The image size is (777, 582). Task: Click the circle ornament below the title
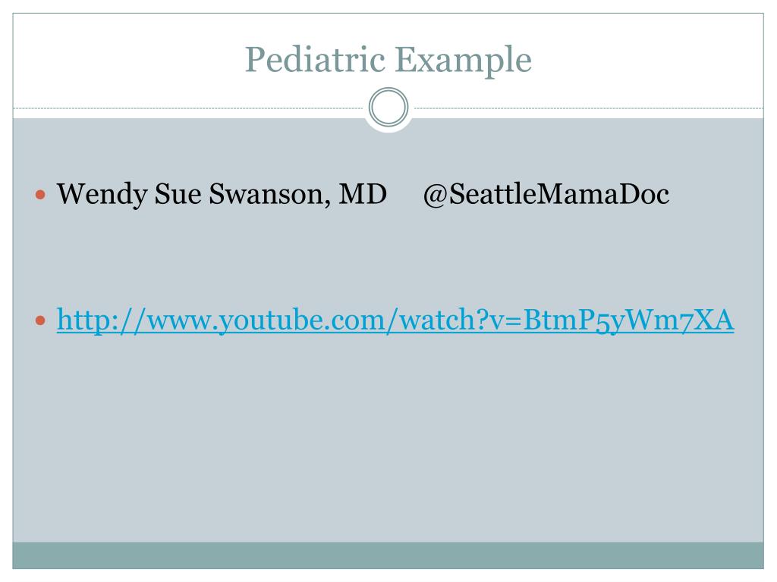click(388, 108)
